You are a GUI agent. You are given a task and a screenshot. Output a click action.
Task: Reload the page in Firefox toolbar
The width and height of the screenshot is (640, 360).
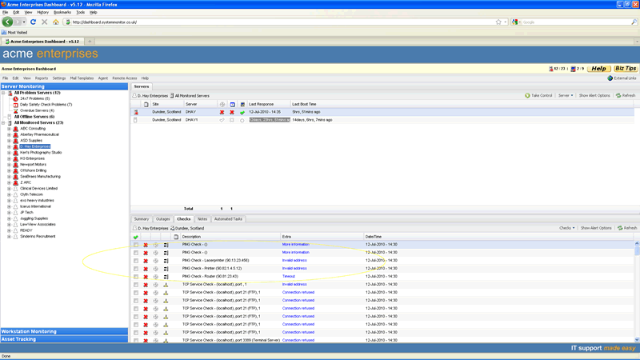click(x=33, y=22)
